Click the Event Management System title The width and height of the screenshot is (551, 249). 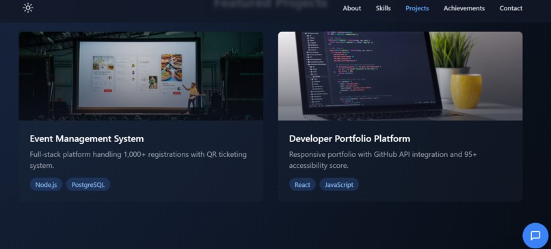pyautogui.click(x=87, y=138)
